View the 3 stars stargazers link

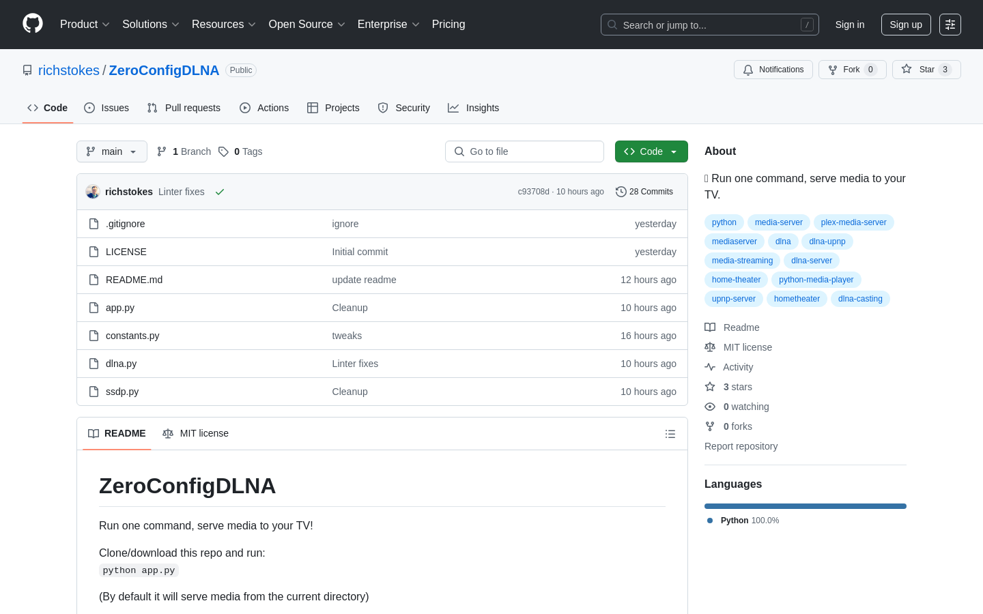[728, 387]
